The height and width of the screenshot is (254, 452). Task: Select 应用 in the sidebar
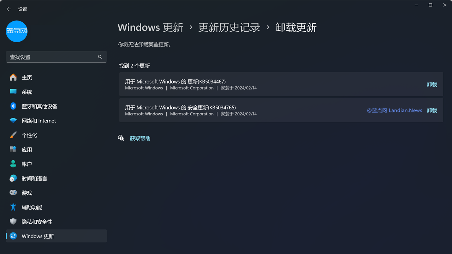click(56, 150)
